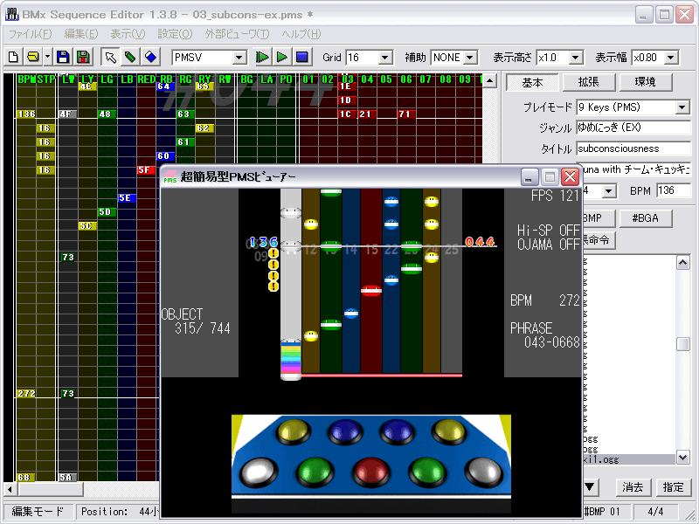Open the 設定(O) menu
The image size is (699, 524).
(175, 34)
